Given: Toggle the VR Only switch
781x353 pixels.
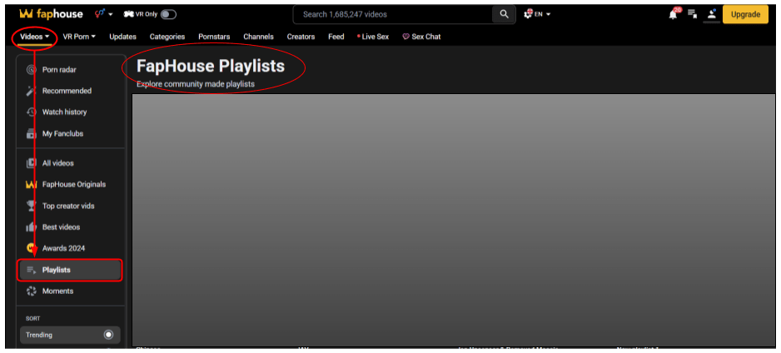Looking at the screenshot, I should click(x=168, y=14).
